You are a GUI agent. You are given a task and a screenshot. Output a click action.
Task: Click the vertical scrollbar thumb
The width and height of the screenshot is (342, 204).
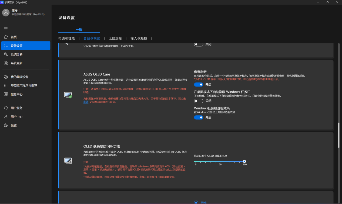click(x=339, y=135)
